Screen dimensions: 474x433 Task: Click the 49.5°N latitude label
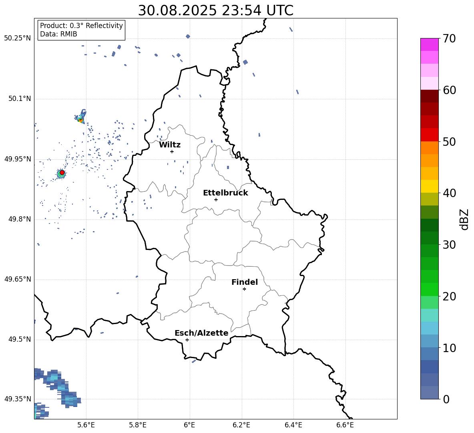20,339
